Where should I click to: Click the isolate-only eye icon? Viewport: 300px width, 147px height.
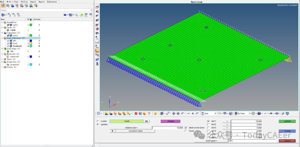91,15
